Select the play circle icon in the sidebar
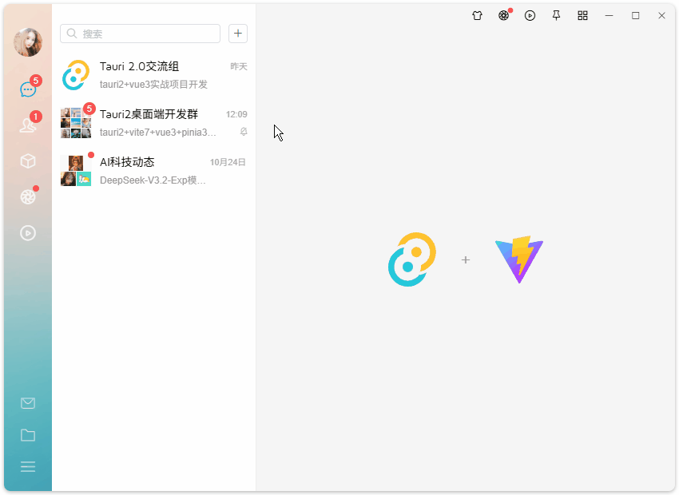Viewport: 679px width, 495px height. (x=28, y=232)
